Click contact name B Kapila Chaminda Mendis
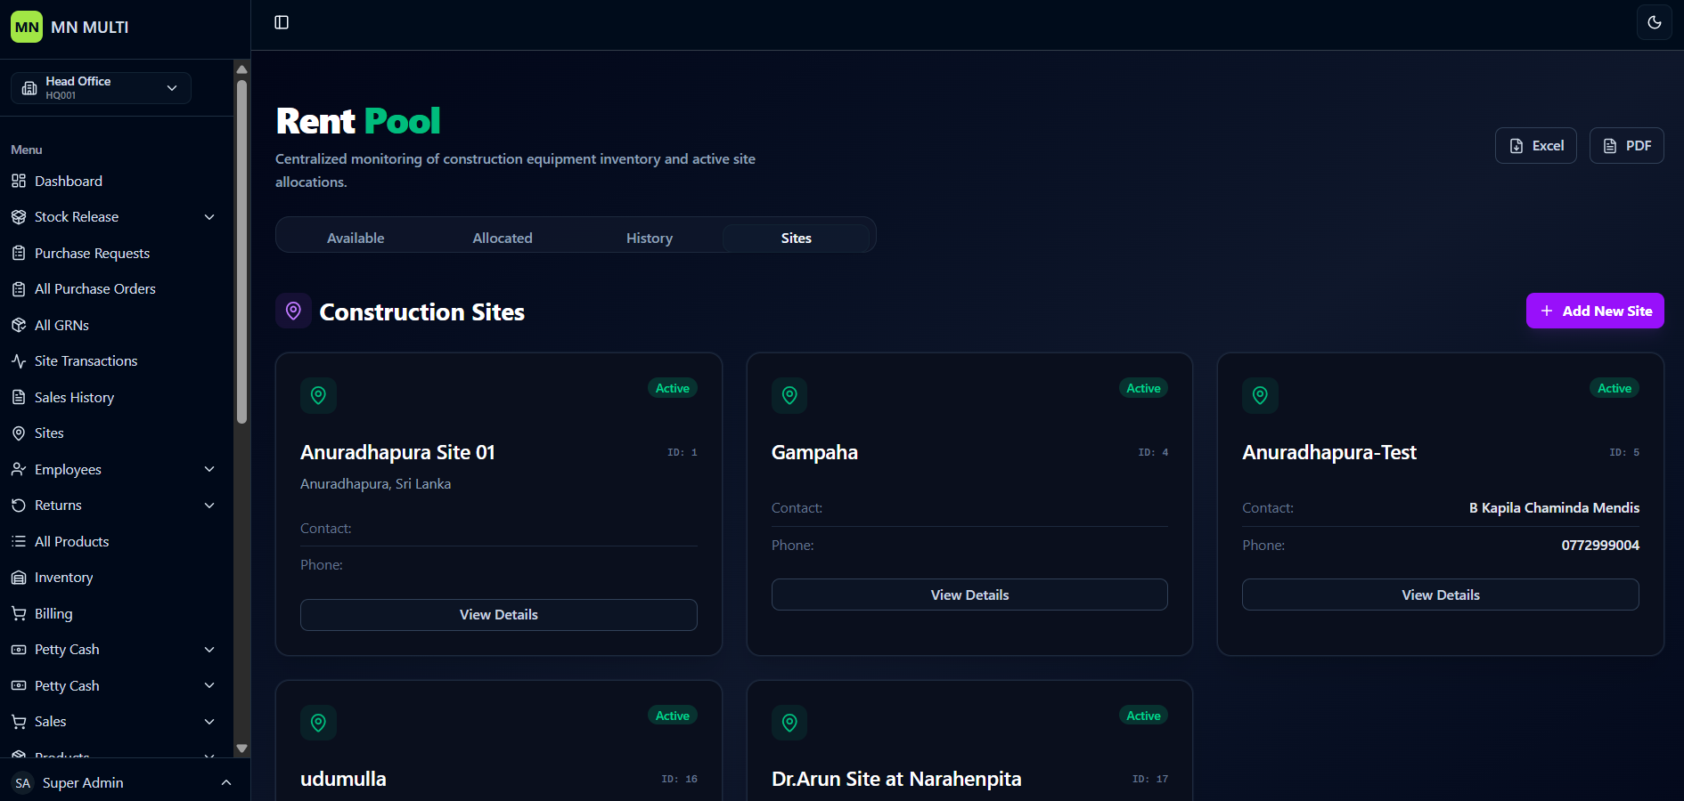 [1554, 508]
